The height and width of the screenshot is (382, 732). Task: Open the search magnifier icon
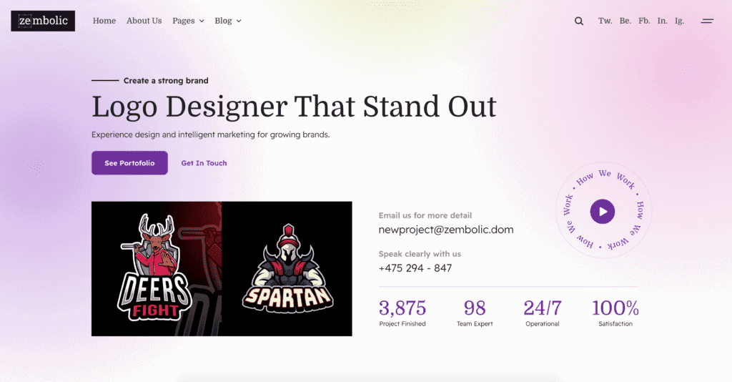[579, 21]
